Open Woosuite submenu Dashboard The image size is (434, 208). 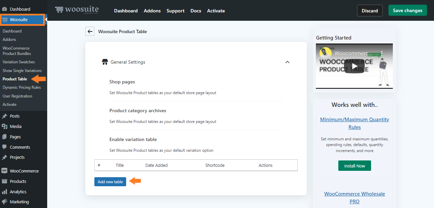(x=12, y=31)
